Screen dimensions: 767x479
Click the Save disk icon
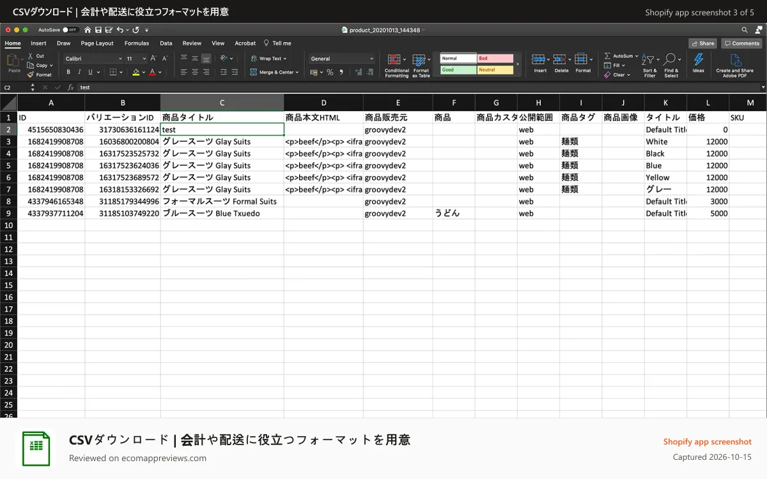click(x=98, y=30)
